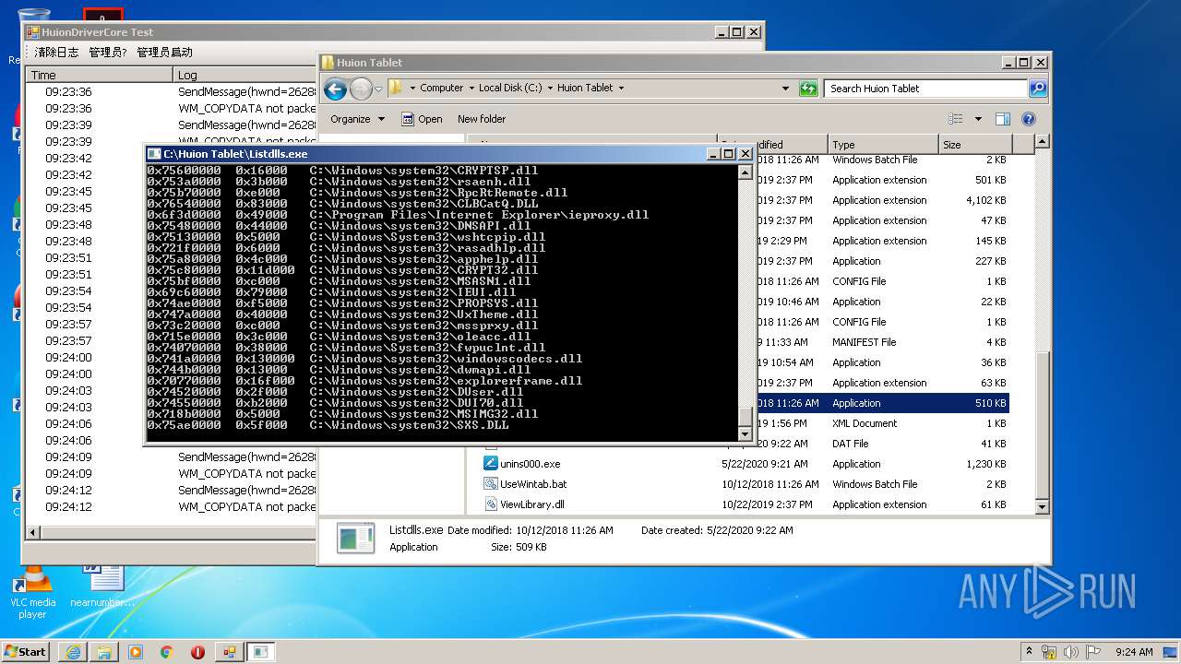The width and height of the screenshot is (1181, 664).
Task: Select the DAT File row
Action: (883, 444)
